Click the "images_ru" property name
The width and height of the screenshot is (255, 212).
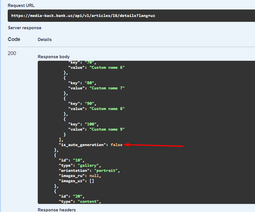pyautogui.click(x=72, y=176)
